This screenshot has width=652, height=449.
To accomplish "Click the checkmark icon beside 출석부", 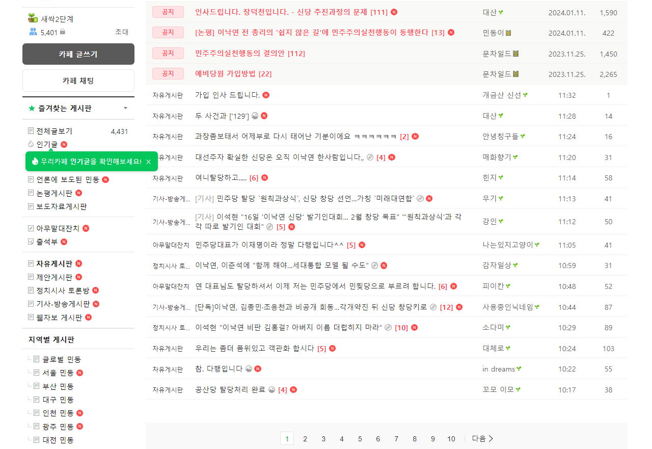I will click(x=31, y=242).
